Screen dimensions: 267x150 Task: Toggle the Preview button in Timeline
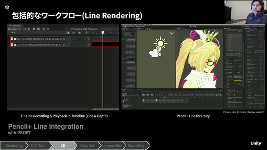tap(13, 29)
